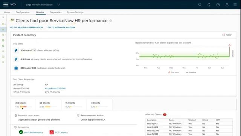Screen dimensions: 241x136
Task: Click the crosshair sidebar icon
Action: click(3, 51)
